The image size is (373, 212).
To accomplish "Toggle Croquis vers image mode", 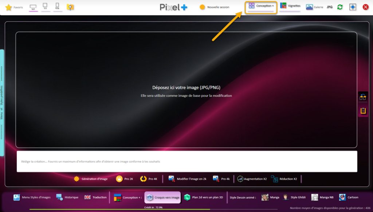I will point(162,197).
